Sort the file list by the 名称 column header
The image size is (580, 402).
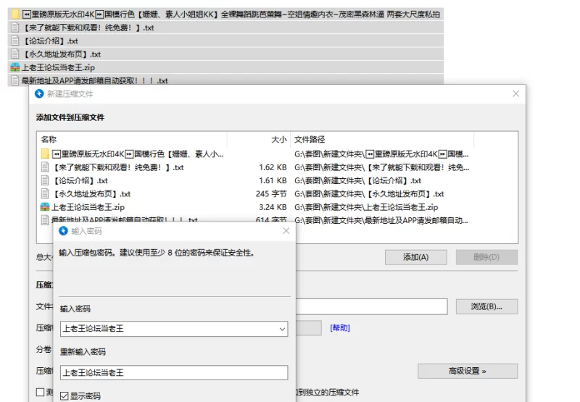click(130, 139)
